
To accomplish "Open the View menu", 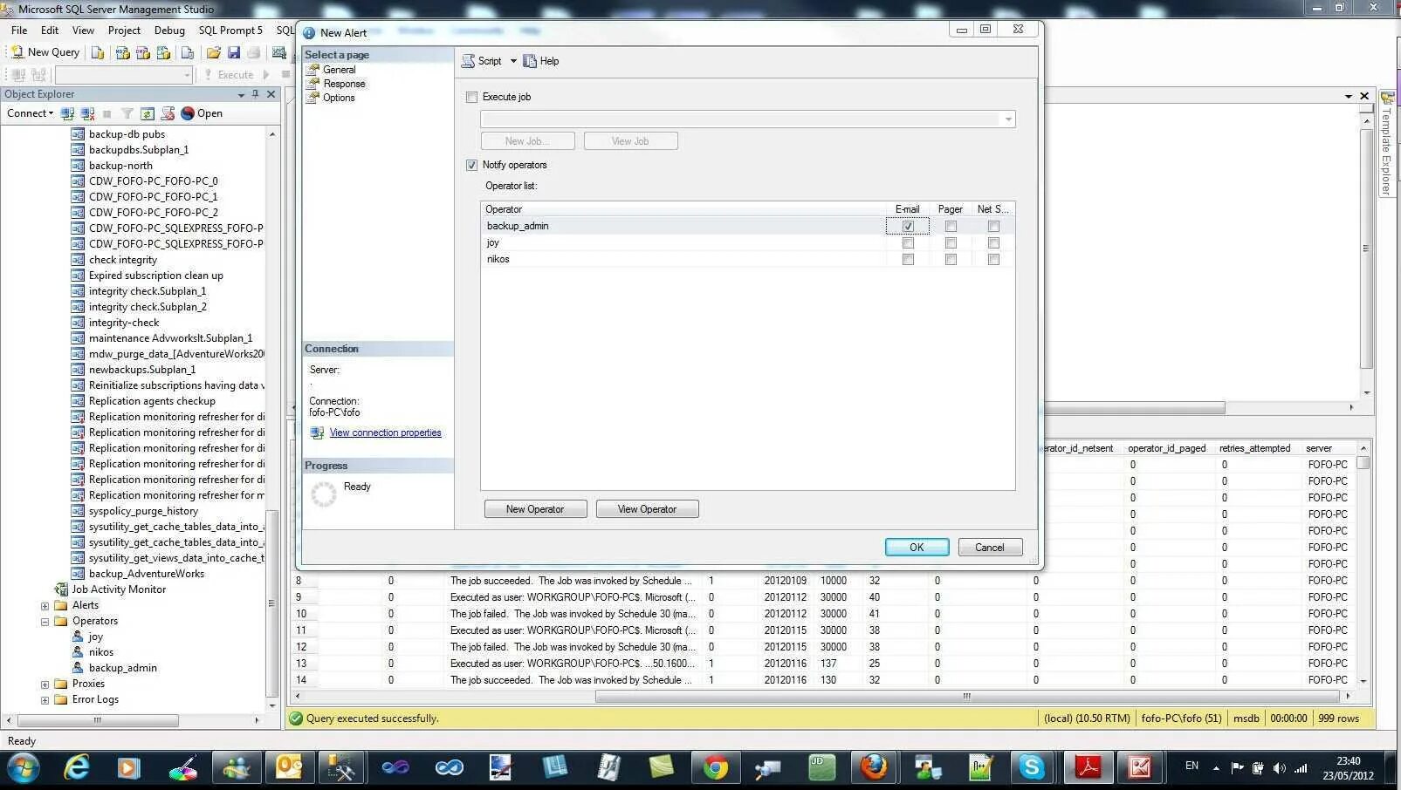I will point(83,30).
